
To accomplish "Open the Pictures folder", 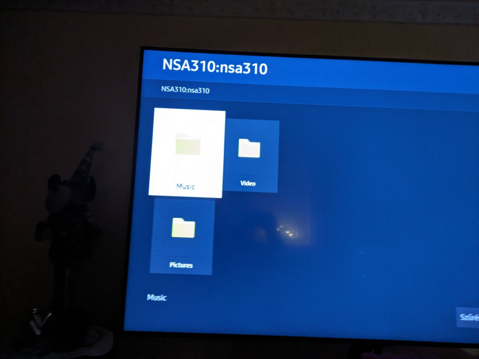I will click(x=182, y=236).
